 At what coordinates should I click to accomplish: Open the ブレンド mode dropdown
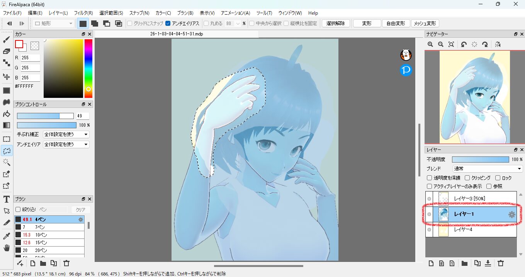click(x=488, y=169)
